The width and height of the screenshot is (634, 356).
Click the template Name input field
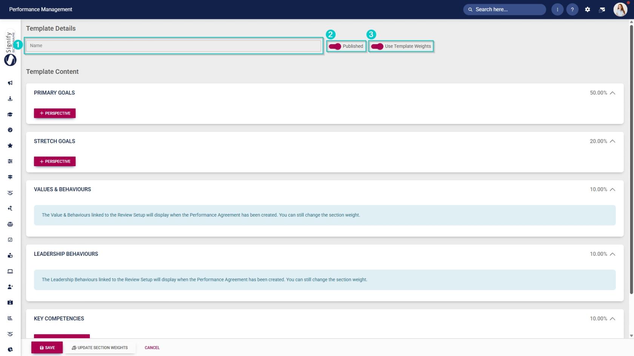(x=173, y=46)
